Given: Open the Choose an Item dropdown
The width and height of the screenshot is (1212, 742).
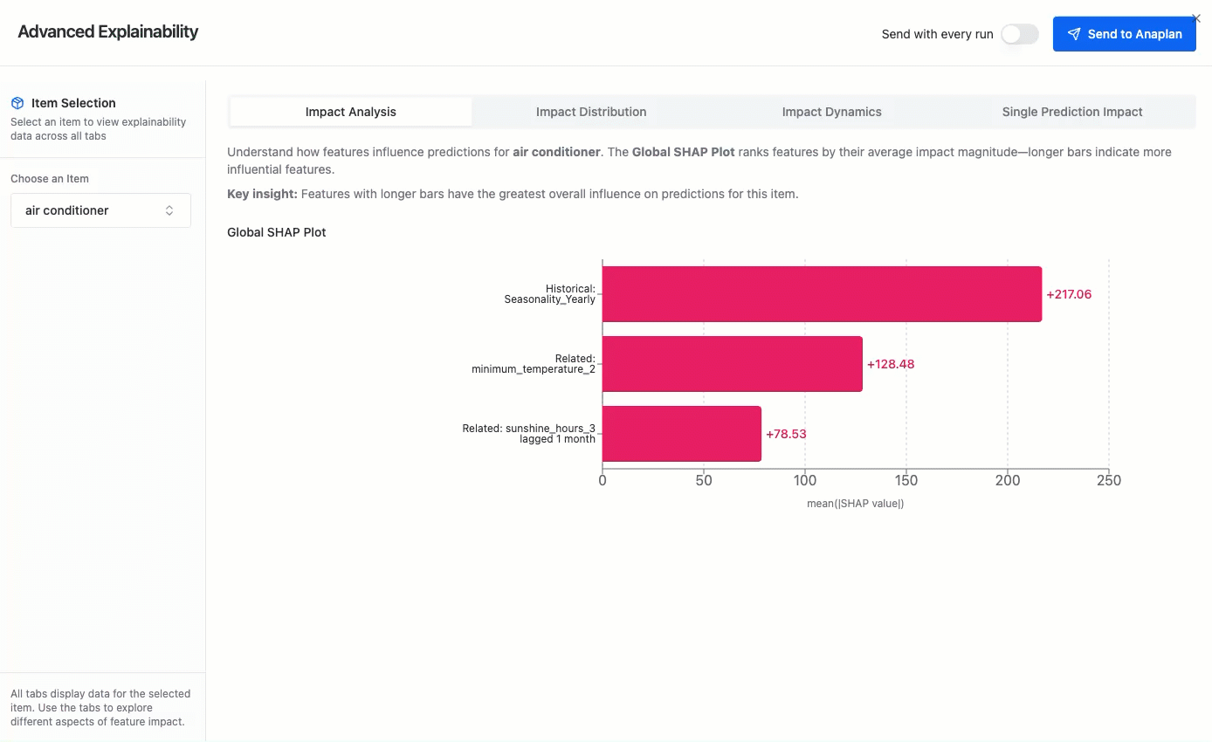Looking at the screenshot, I should coord(100,210).
